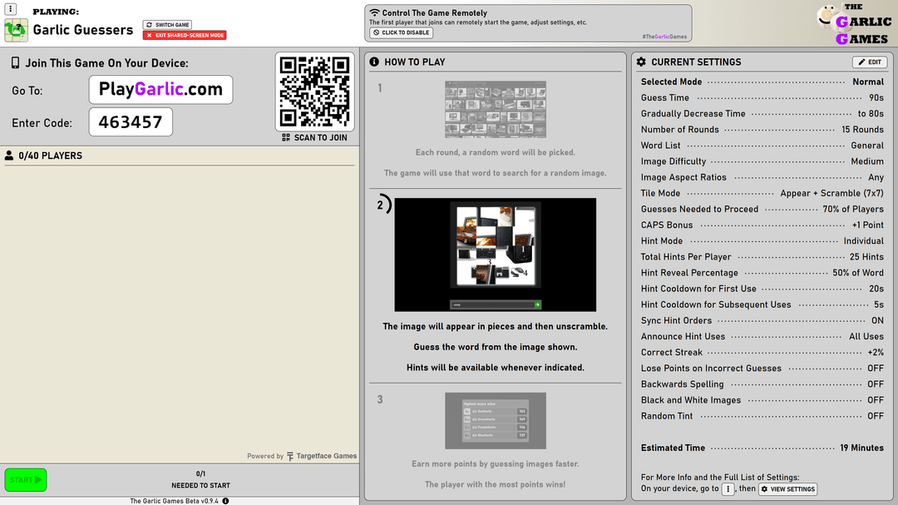The width and height of the screenshot is (898, 505).
Task: Click the game code 463457 box
Action: click(x=131, y=122)
